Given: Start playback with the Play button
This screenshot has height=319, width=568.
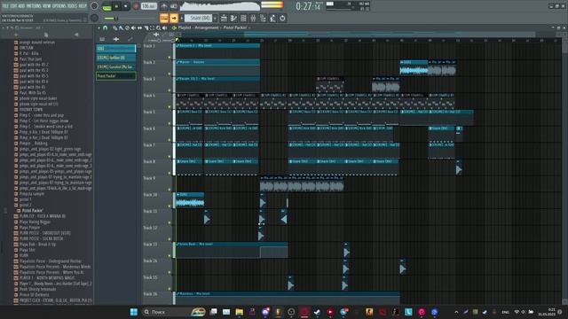Looking at the screenshot, I should click(x=116, y=6).
